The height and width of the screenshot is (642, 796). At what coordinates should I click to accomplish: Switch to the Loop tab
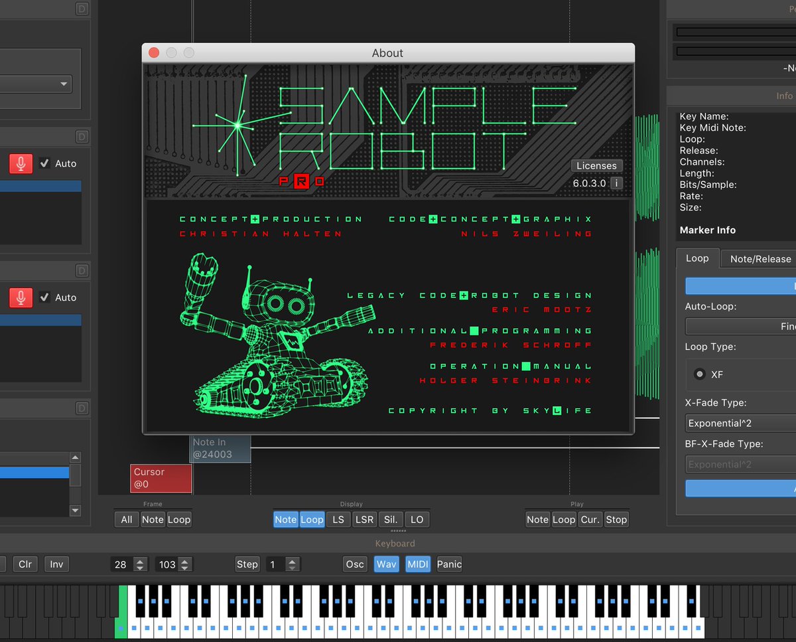click(697, 258)
